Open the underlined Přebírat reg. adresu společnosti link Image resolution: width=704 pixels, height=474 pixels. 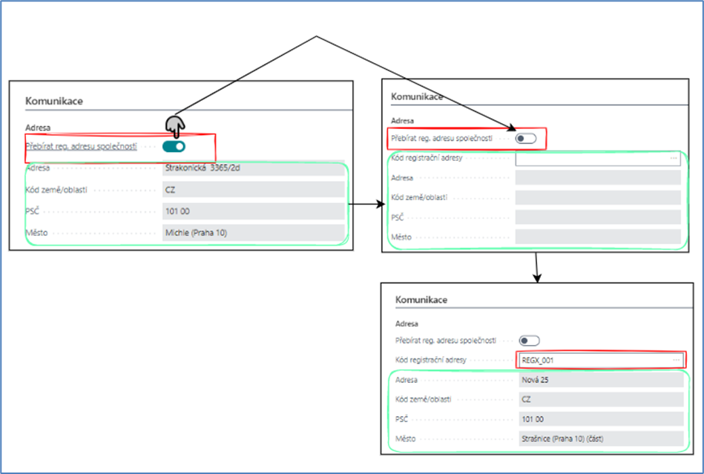82,146
